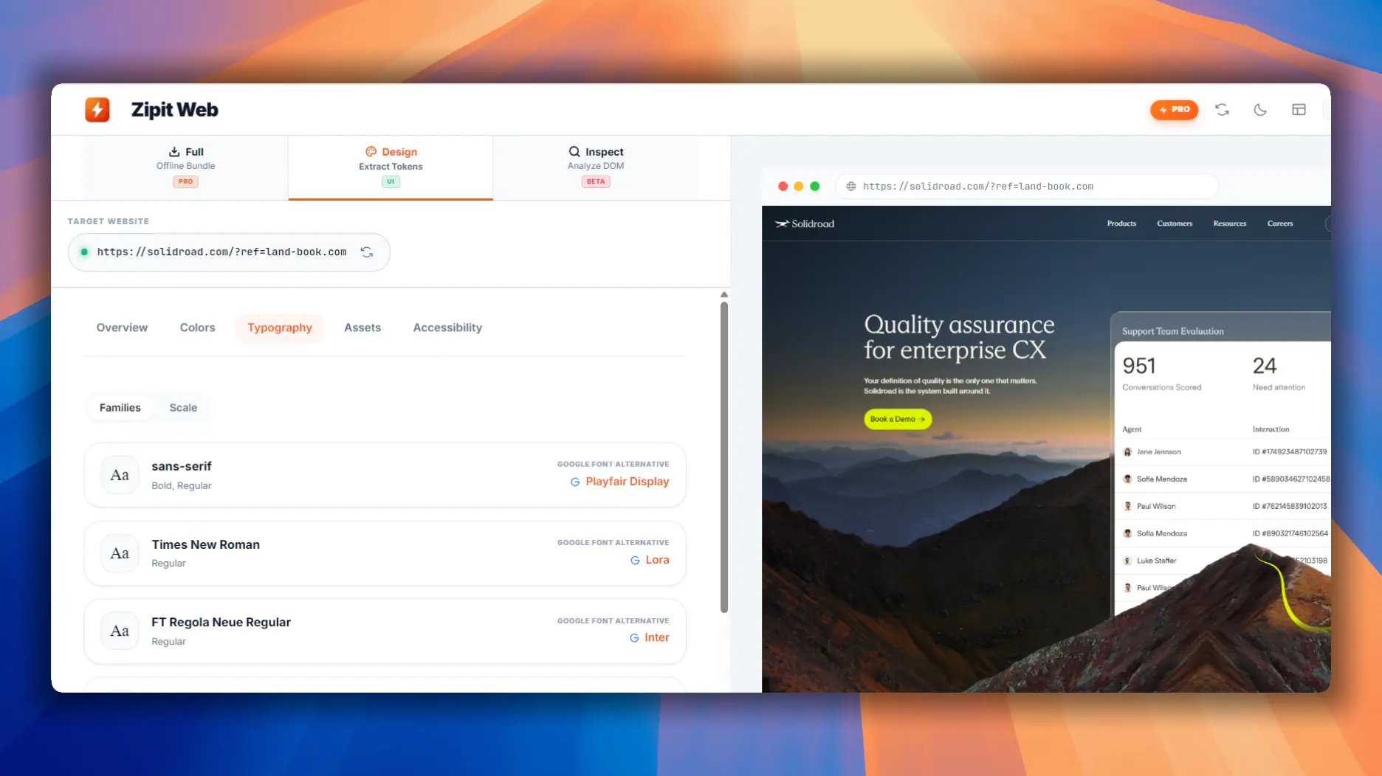This screenshot has height=776, width=1382.
Task: Click the Paul Wilson avatar in row ID #762145839102013
Action: [1127, 506]
